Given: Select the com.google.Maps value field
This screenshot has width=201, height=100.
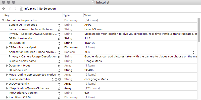Looking at the screenshot, I should [x=141, y=79].
